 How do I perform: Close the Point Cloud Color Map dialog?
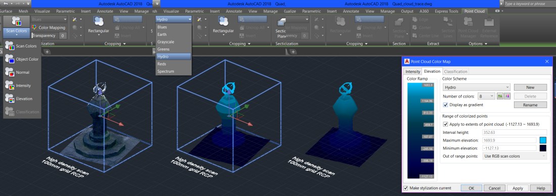point(547,61)
